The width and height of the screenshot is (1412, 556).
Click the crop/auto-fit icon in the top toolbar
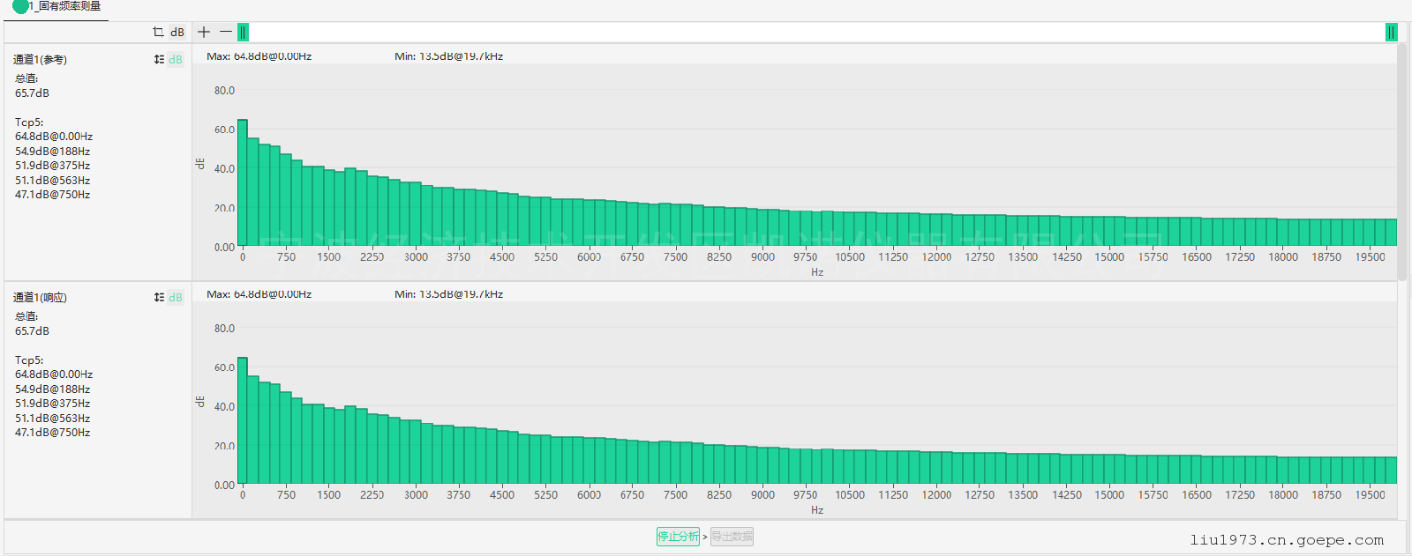158,33
